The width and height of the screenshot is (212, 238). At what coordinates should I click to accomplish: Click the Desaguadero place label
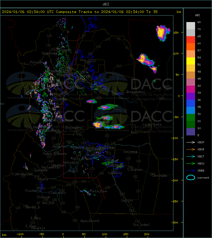(x=136, y=92)
